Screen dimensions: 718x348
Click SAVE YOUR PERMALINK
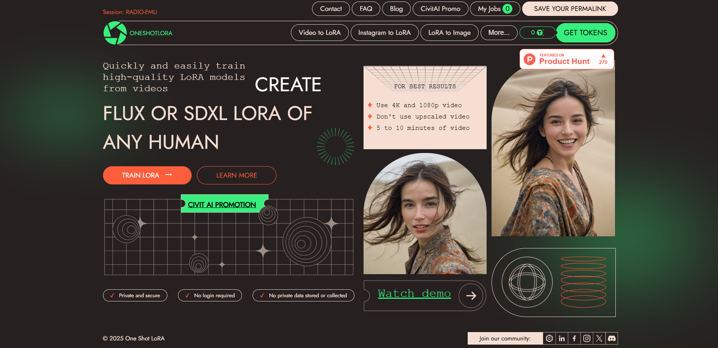570,8
